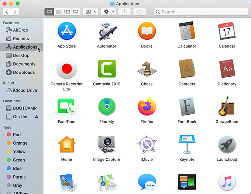Switch to icon view mode
251x194 pixels.
[x=49, y=12]
